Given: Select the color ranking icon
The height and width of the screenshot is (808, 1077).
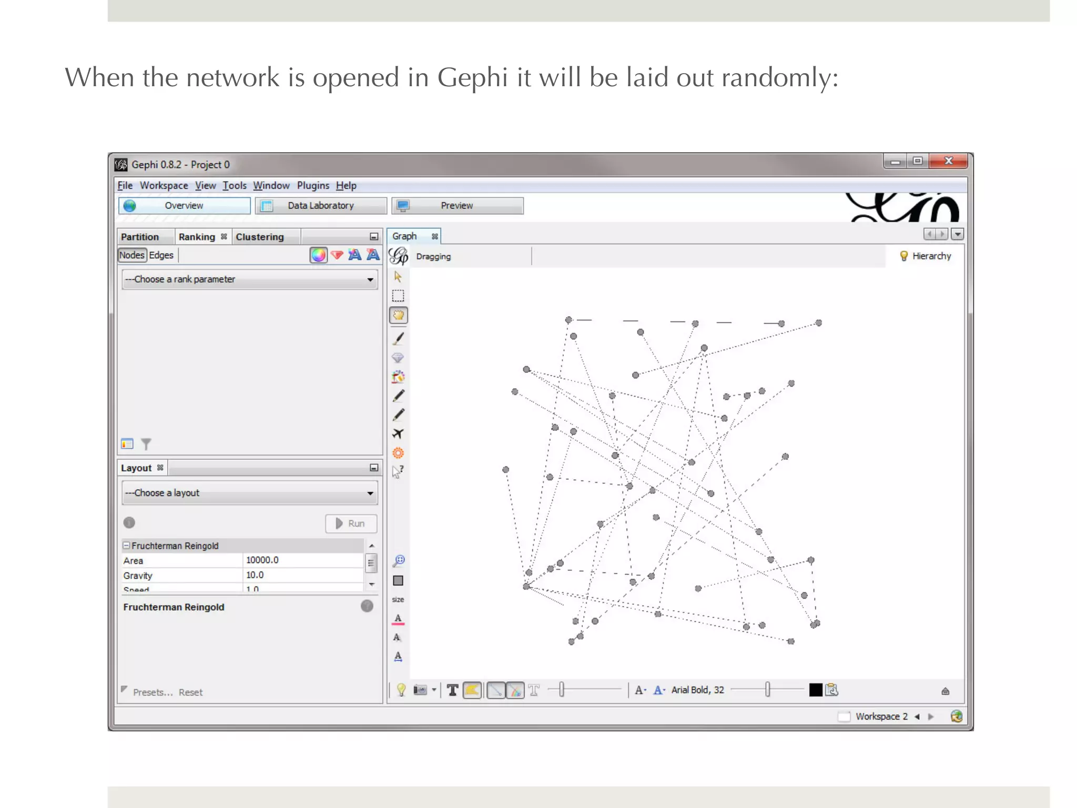Looking at the screenshot, I should [x=318, y=255].
